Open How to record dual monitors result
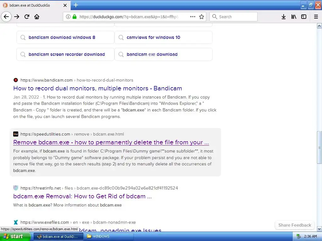Image resolution: width=322 pixels, height=241 pixels. [x=97, y=88]
